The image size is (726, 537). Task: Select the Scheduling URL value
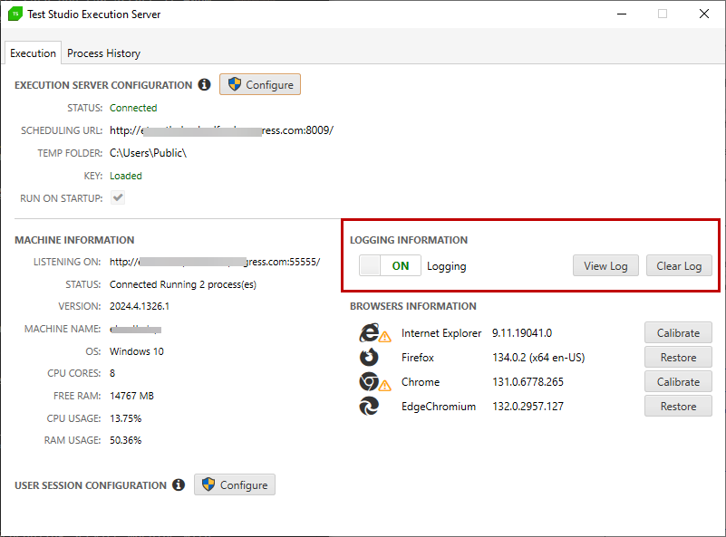point(221,130)
